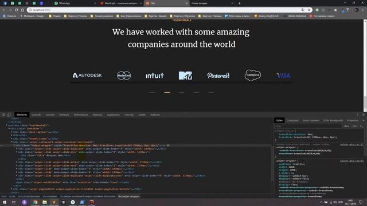Collapse the div class container node
The height and width of the screenshot is (206, 367).
tap(9, 128)
